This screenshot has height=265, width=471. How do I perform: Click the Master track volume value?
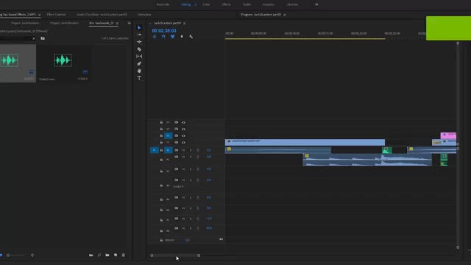point(187,240)
